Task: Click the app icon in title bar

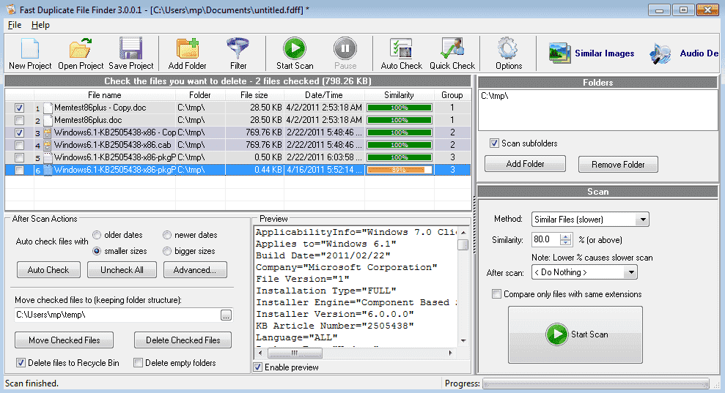Action: click(x=10, y=10)
